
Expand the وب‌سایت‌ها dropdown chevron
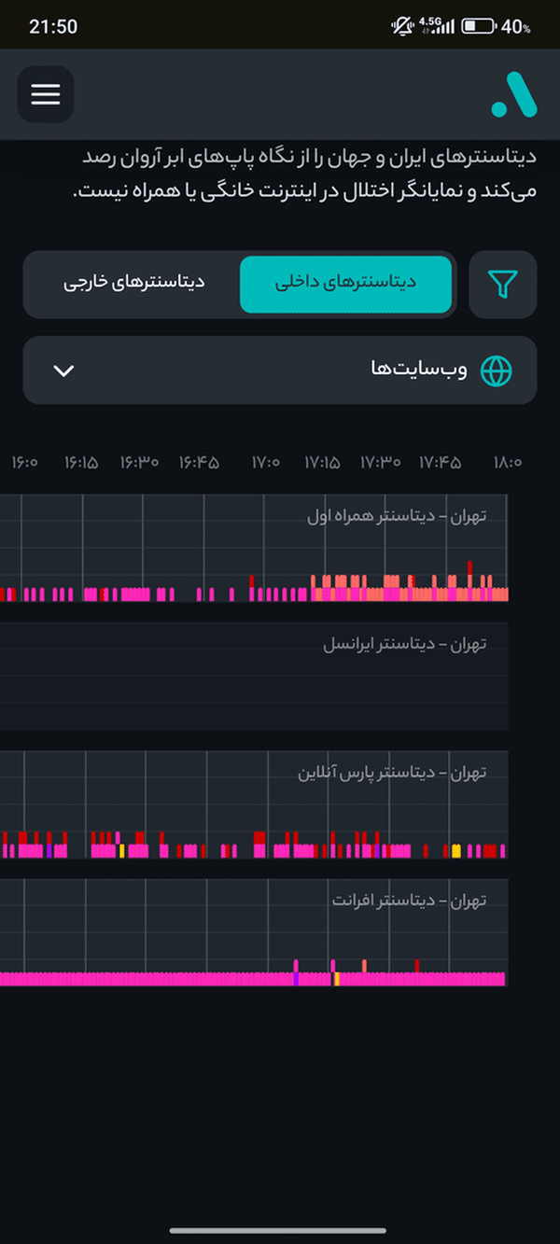pyautogui.click(x=63, y=370)
